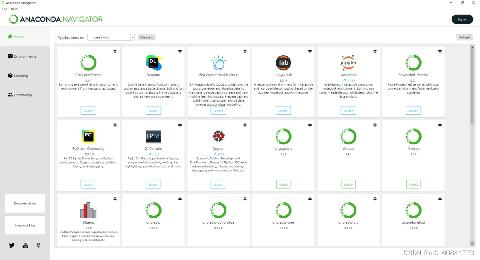The height and width of the screenshot is (260, 480).
Task: Open settings gear on IBM Watson Studio Cloud card
Action: (245, 51)
